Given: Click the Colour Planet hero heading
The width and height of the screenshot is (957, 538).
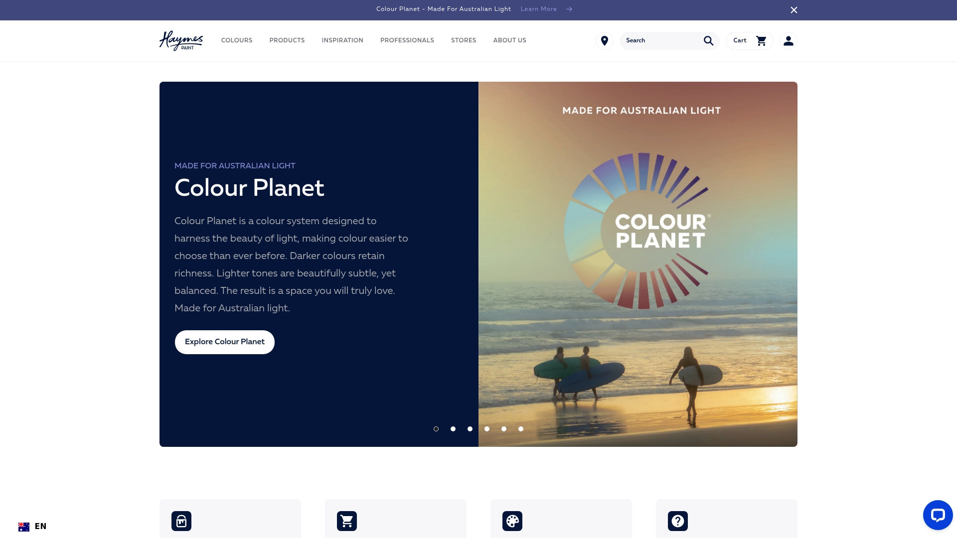Looking at the screenshot, I should 249,188.
